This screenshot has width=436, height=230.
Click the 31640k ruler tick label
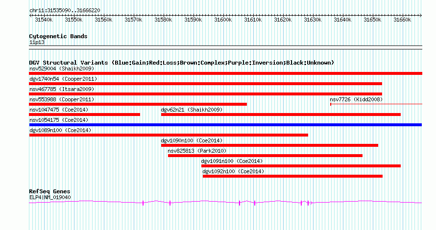[x=342, y=20]
